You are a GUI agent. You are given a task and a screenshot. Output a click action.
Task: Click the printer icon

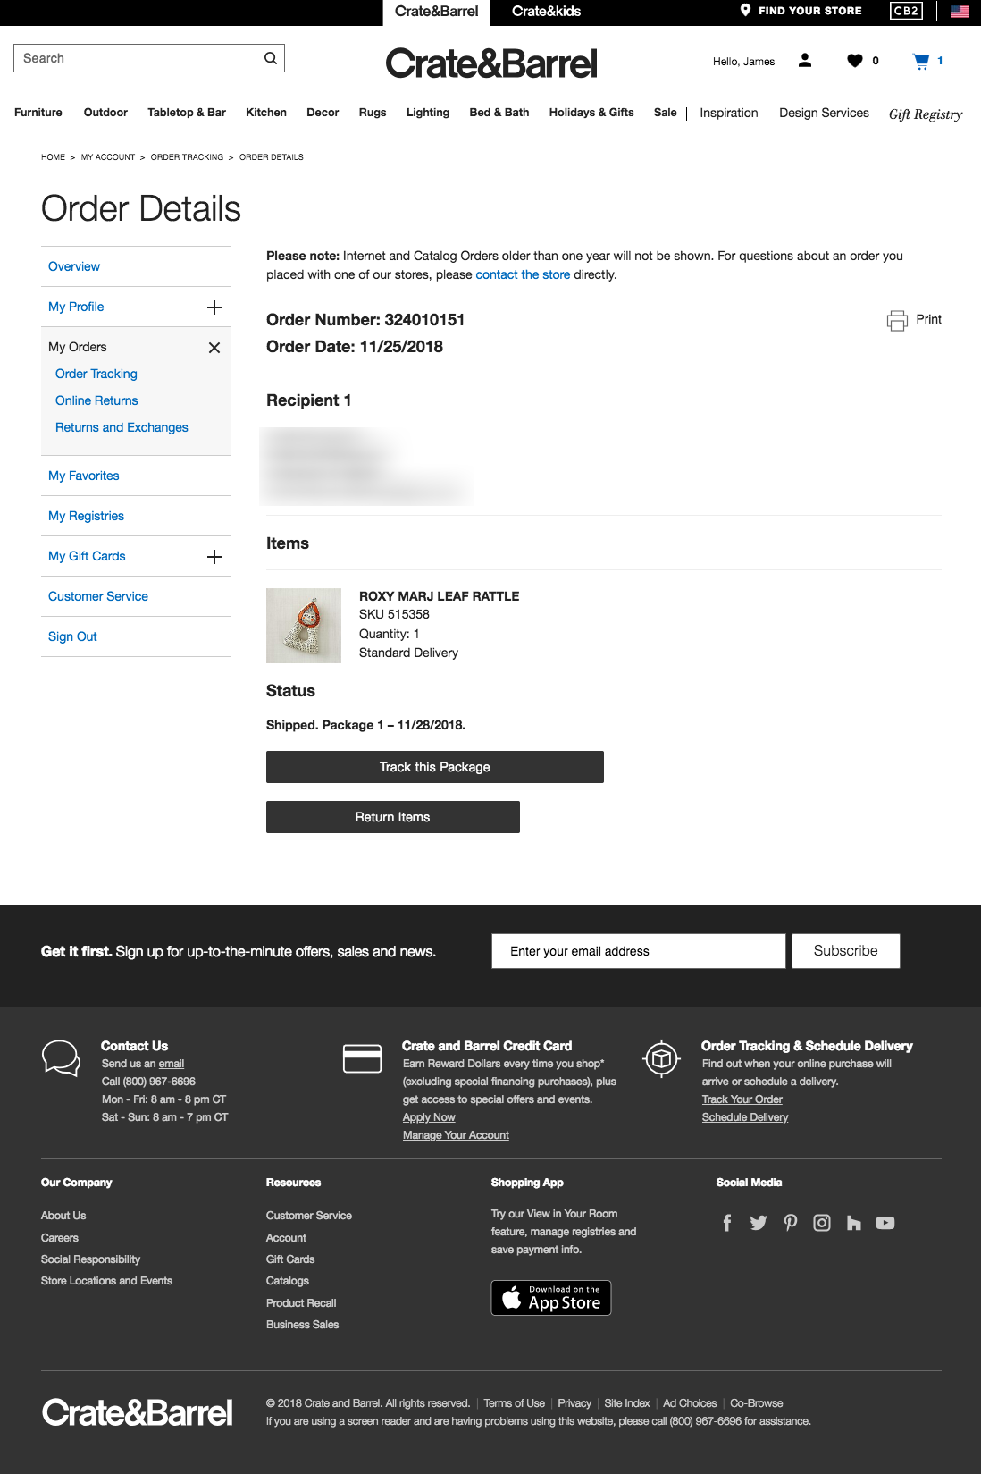coord(897,320)
